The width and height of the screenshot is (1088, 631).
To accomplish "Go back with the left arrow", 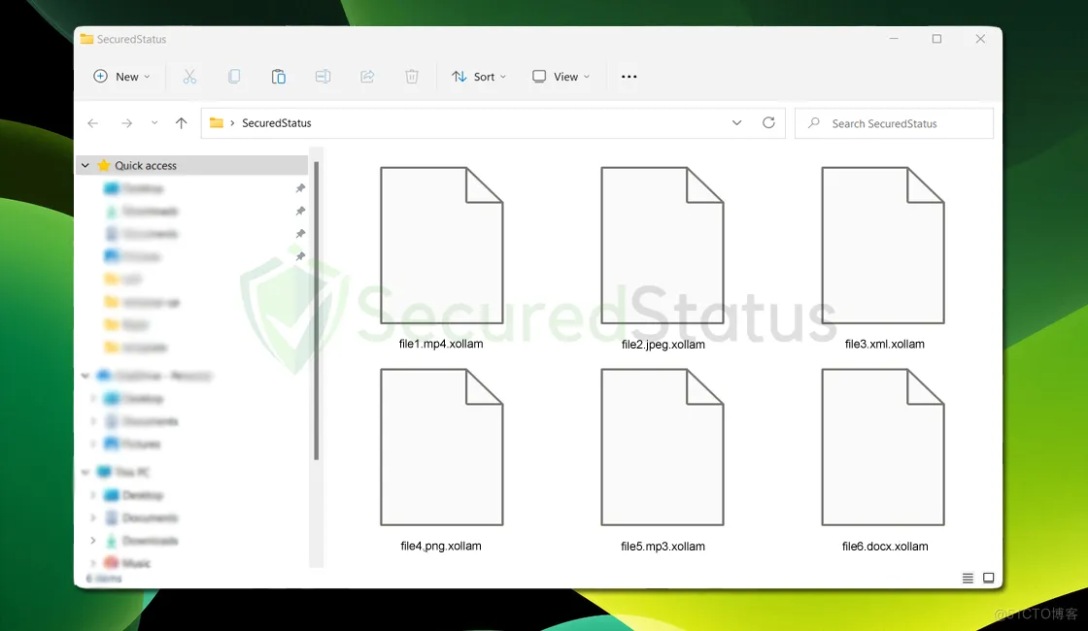I will 93,122.
